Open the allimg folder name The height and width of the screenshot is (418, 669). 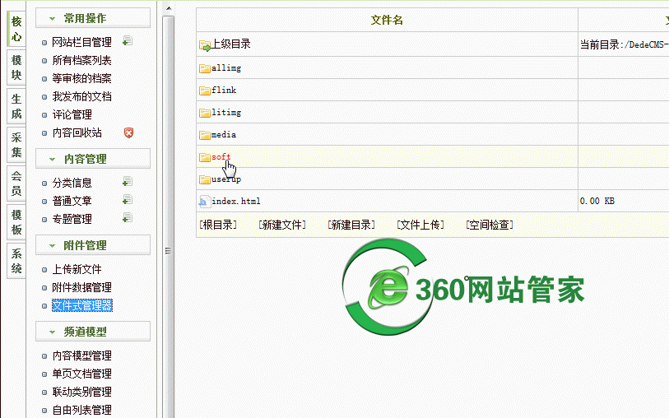226,67
